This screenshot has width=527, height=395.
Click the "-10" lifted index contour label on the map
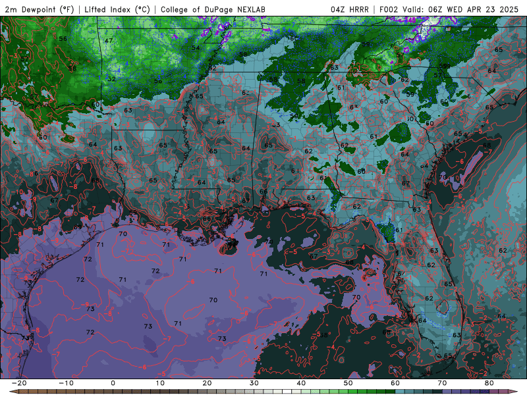(17, 192)
